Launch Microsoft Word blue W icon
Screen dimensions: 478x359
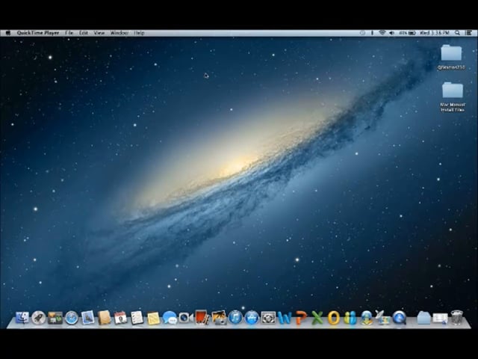pyautogui.click(x=285, y=318)
